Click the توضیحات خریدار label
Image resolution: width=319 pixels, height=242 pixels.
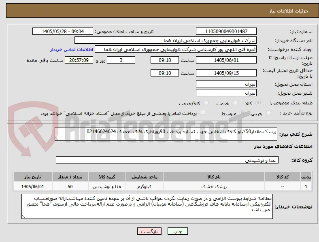pyautogui.click(x=293, y=207)
